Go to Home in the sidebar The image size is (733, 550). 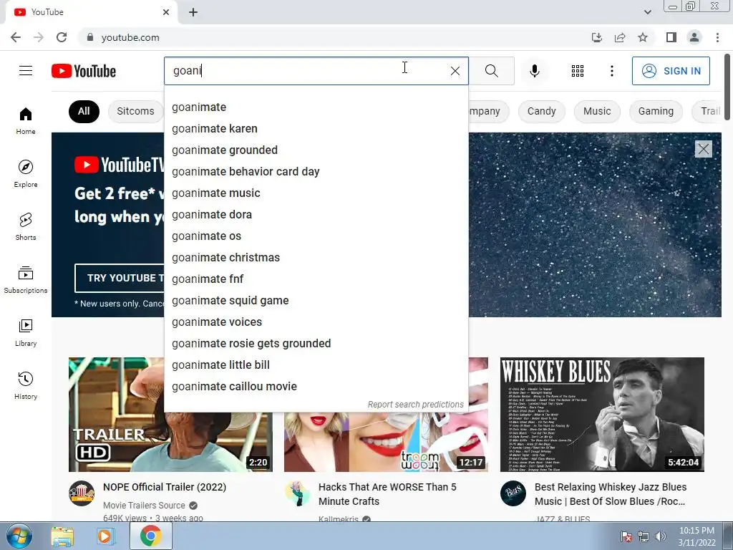(26, 120)
